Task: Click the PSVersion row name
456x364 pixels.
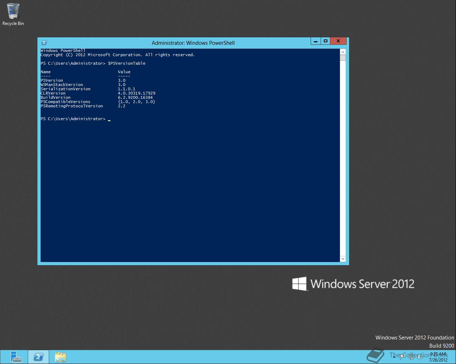Action: pyautogui.click(x=52, y=80)
